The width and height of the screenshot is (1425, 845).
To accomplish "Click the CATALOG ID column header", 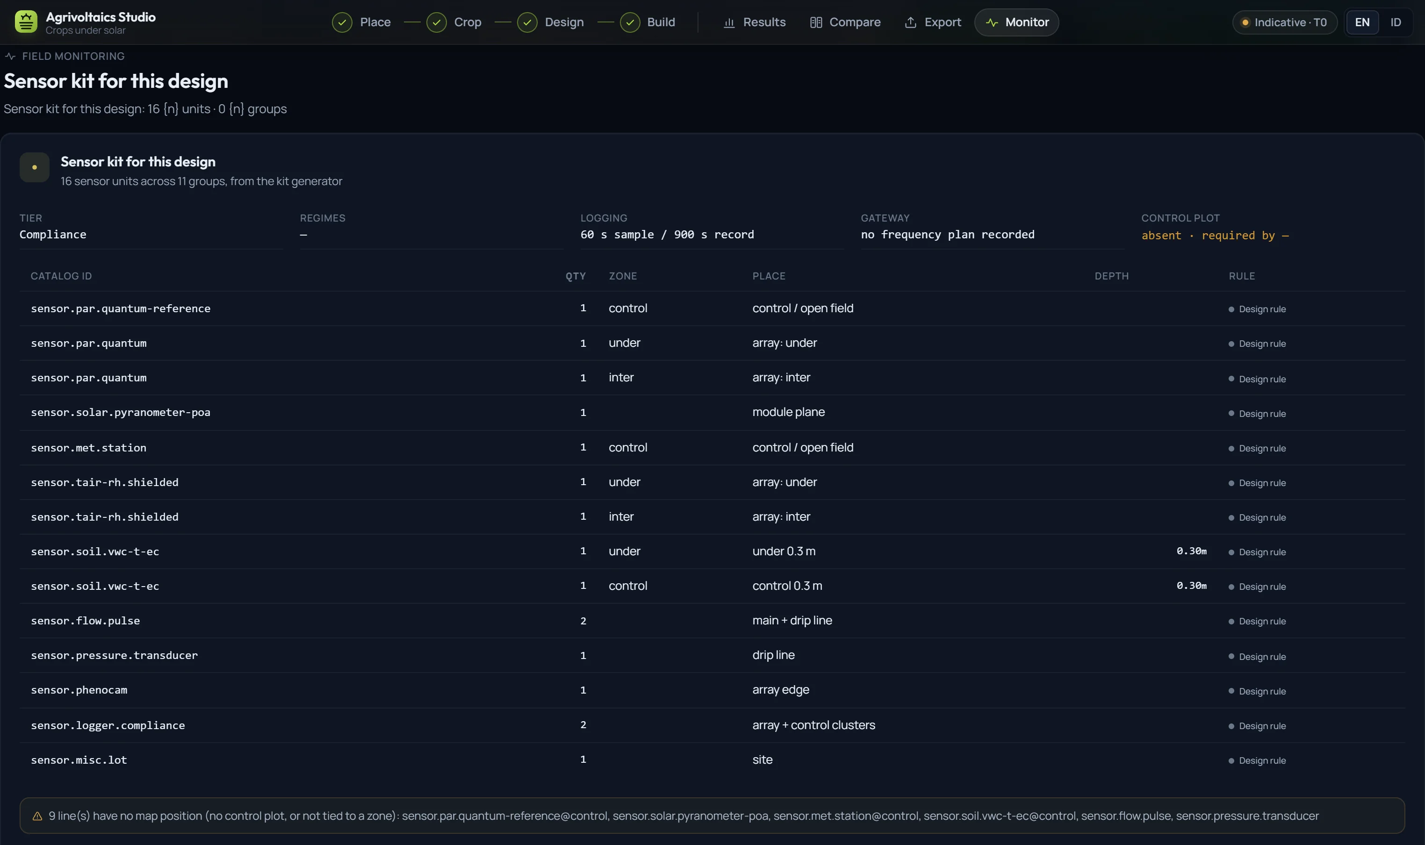I will click(61, 276).
